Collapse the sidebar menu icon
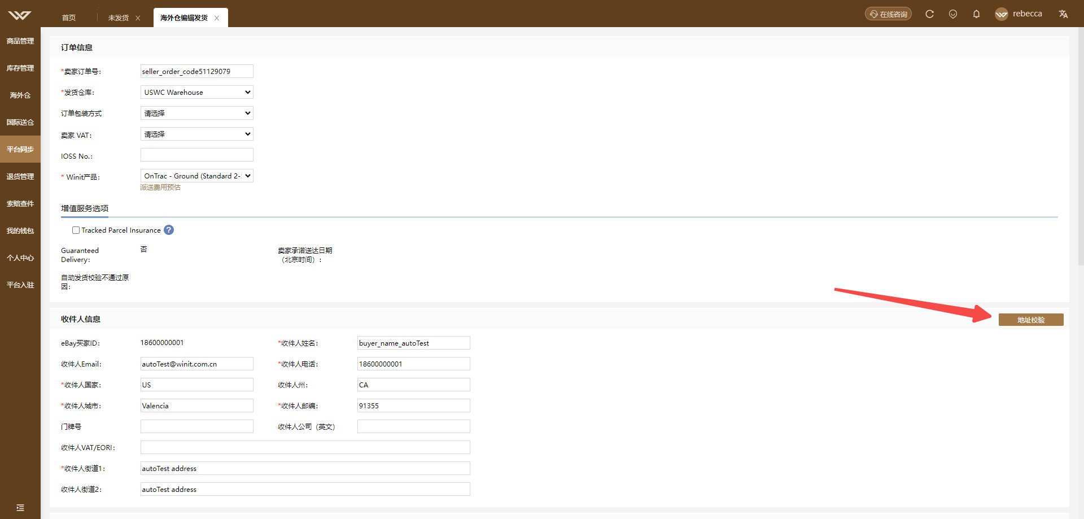This screenshot has width=1084, height=519. pos(20,508)
